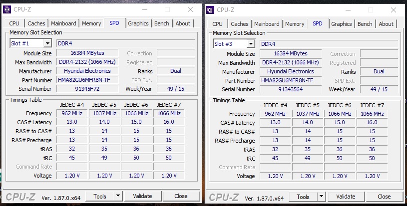407x206 pixels.
Task: Expand the Slot #1 memory slot dropdown
Action: pyautogui.click(x=47, y=43)
